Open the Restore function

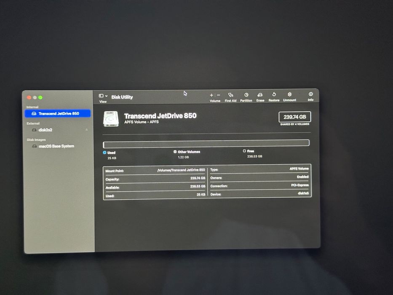tap(274, 97)
